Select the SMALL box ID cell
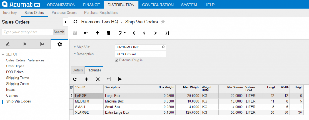The image size is (309, 120). [88, 107]
